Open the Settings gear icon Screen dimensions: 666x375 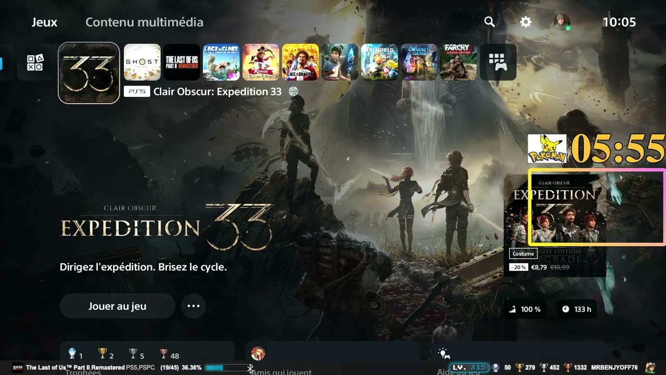[526, 22]
